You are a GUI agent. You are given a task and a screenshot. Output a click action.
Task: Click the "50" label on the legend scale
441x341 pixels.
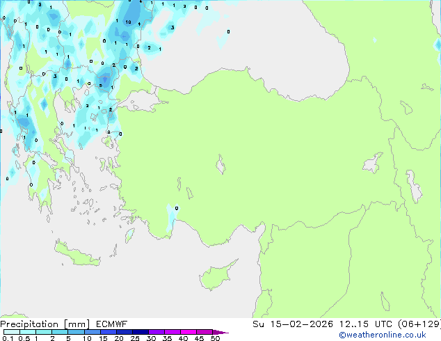click(x=215, y=339)
